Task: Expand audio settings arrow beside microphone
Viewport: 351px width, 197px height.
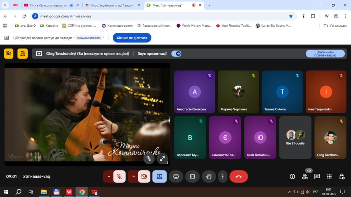Action: tap(109, 176)
